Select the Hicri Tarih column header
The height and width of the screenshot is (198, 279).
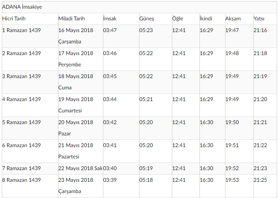14,19
